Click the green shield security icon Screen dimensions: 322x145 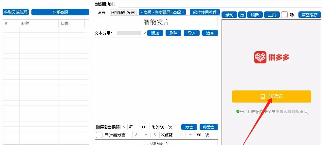(238, 112)
